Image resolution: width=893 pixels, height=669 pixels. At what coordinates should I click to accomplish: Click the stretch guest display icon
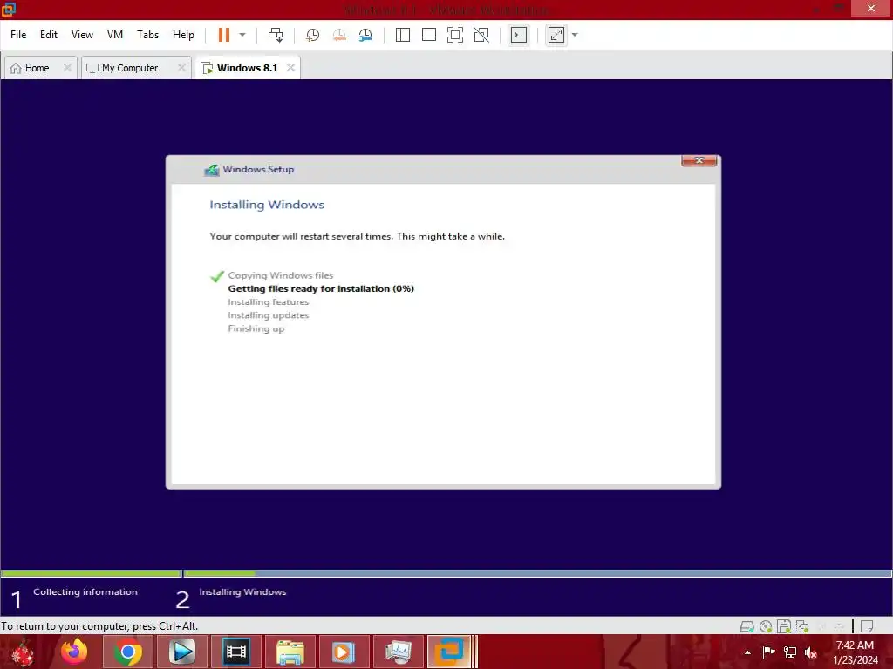click(556, 35)
